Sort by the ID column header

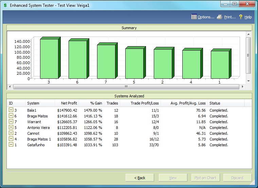tap(16, 103)
